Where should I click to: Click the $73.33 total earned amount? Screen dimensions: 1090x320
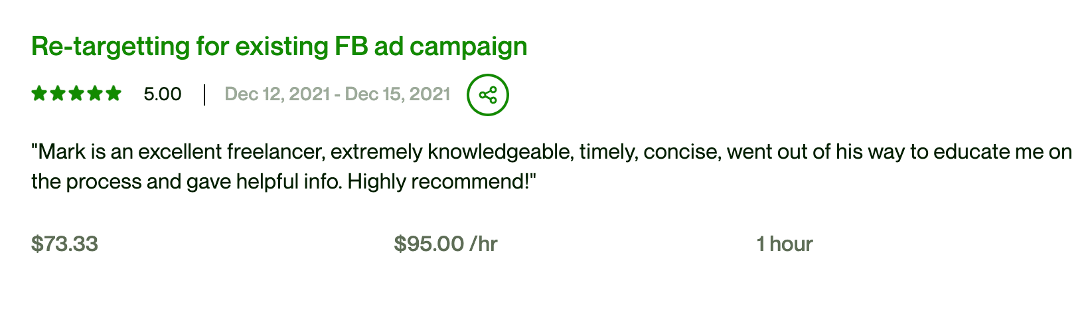pos(64,244)
